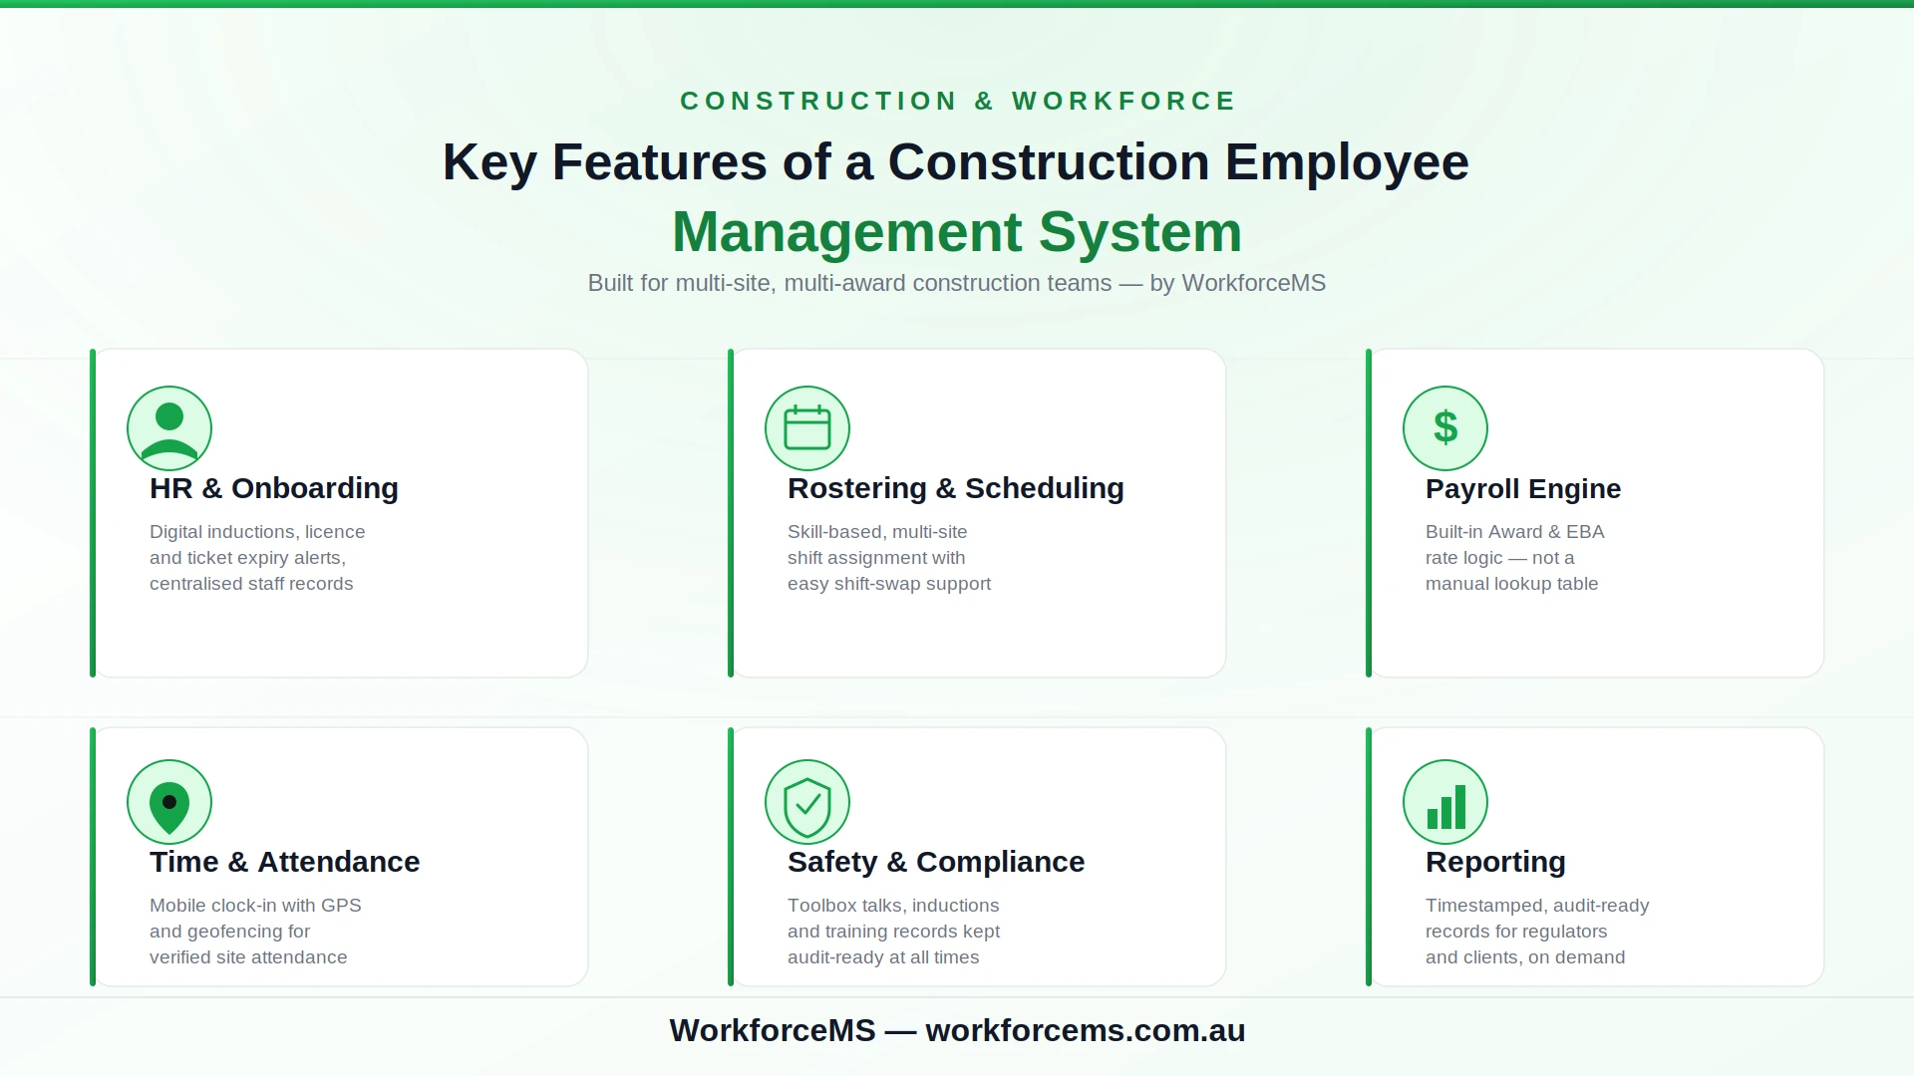Screen dimensions: 1914x1076
Task: Click 'centralised staff records' line
Action: point(251,584)
